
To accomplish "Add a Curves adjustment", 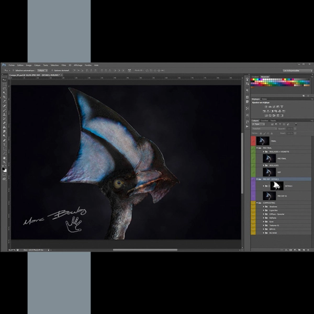I will (274, 107).
